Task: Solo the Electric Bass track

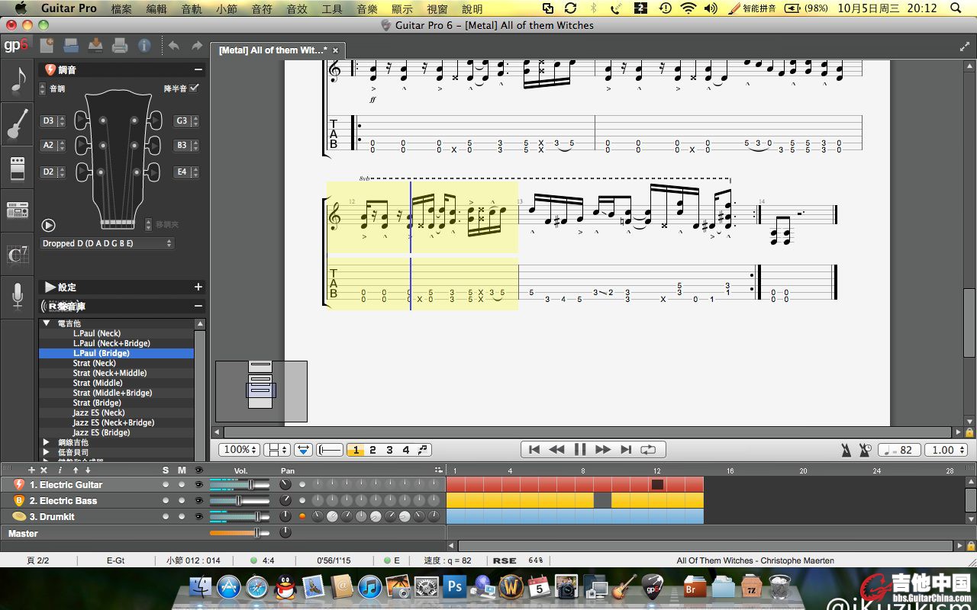Action: (166, 500)
